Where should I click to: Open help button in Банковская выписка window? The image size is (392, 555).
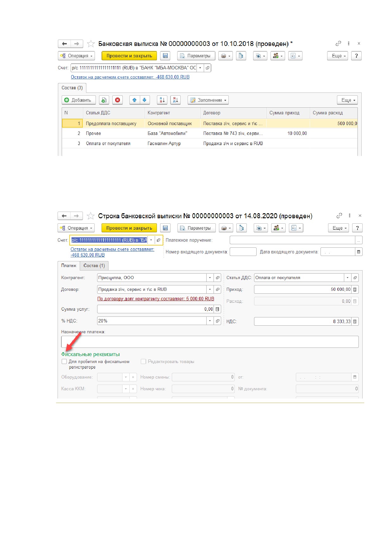356,56
